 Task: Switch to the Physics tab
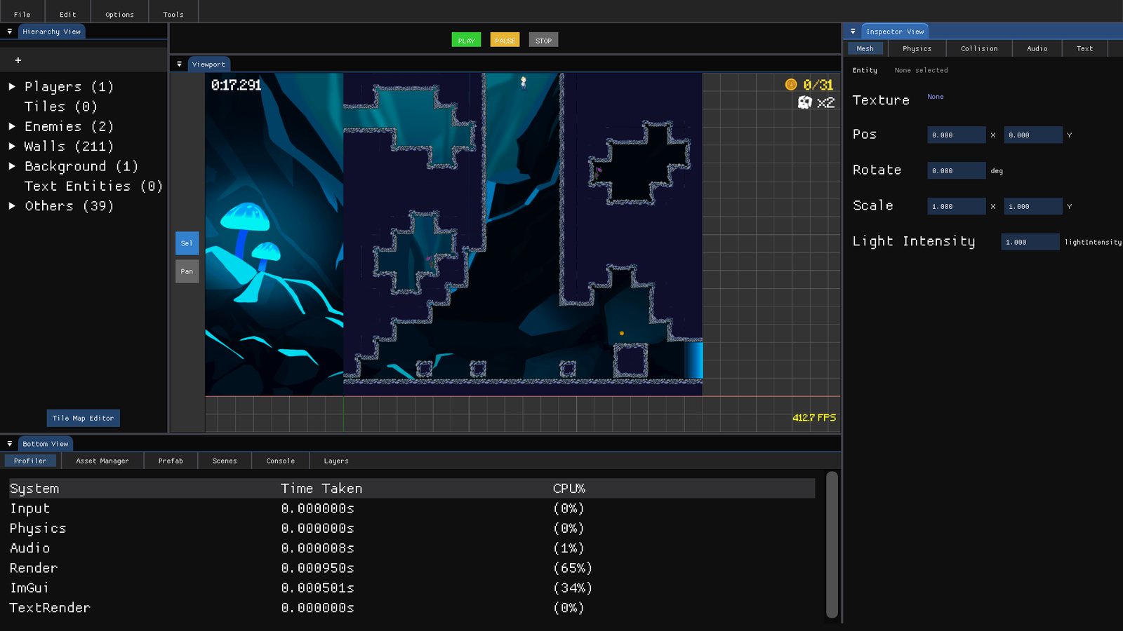click(917, 48)
